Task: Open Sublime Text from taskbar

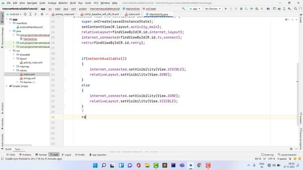Action: click(x=165, y=165)
